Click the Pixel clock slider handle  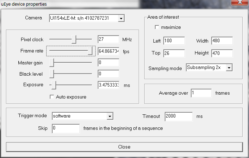74,39
